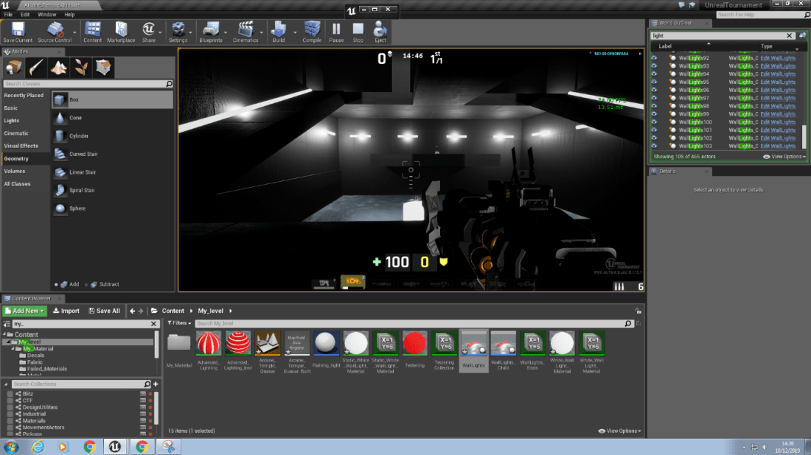Select the Geometry category tab
This screenshot has height=455, width=811.
[x=16, y=158]
